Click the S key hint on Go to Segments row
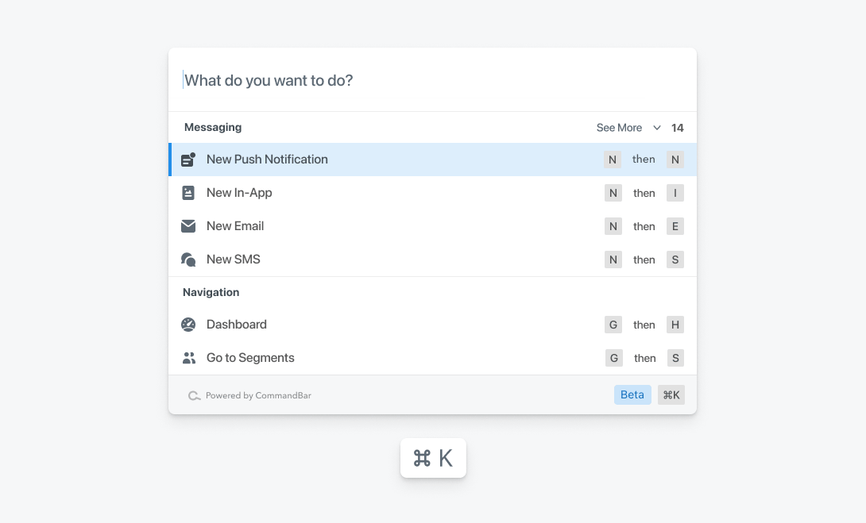Screen dimensions: 866x523 [x=675, y=358]
